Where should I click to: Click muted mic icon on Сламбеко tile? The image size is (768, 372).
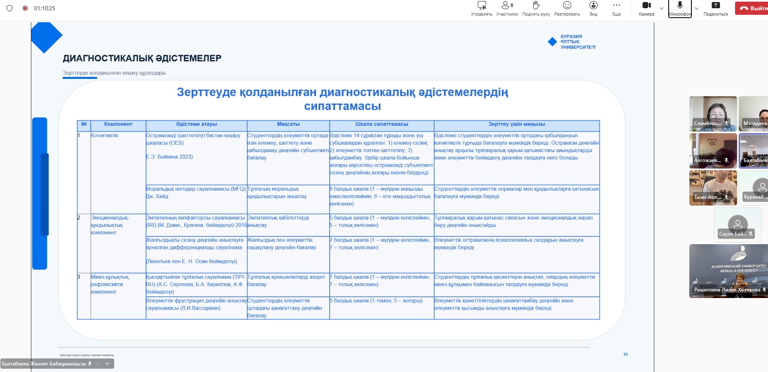[727, 123]
